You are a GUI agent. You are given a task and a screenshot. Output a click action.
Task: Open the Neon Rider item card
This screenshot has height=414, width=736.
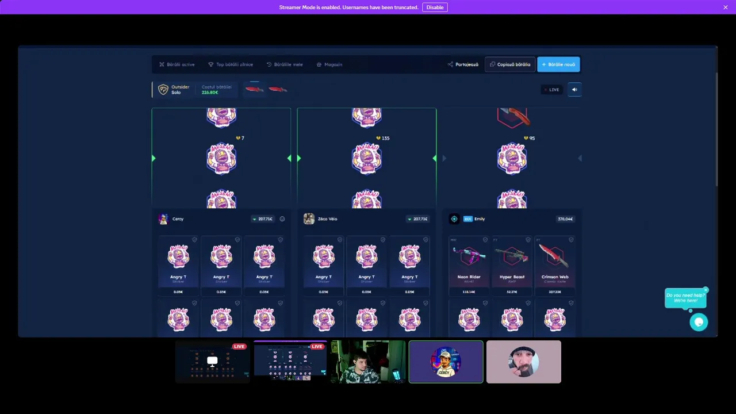(x=469, y=266)
